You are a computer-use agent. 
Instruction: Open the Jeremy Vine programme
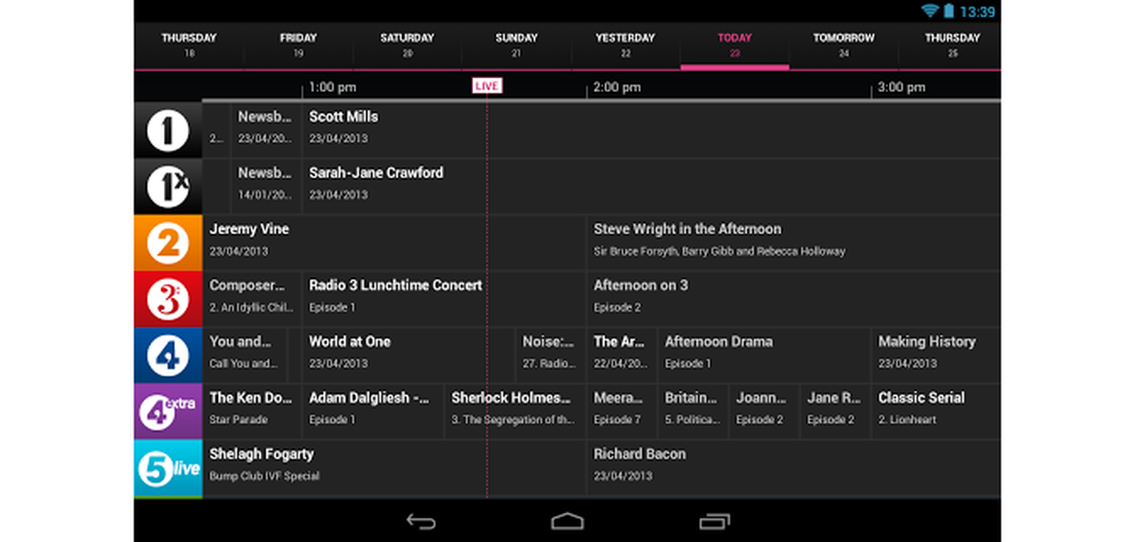point(394,243)
